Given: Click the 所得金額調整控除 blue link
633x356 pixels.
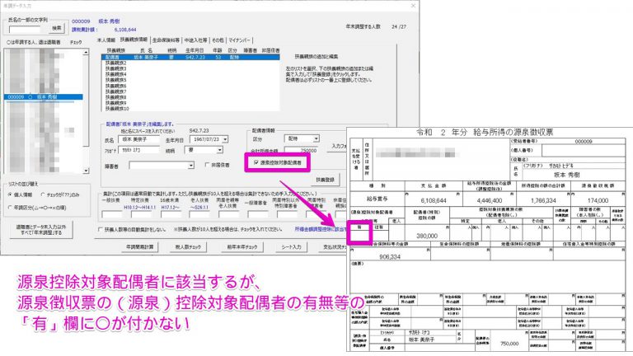Looking at the screenshot, I should coord(320,229).
